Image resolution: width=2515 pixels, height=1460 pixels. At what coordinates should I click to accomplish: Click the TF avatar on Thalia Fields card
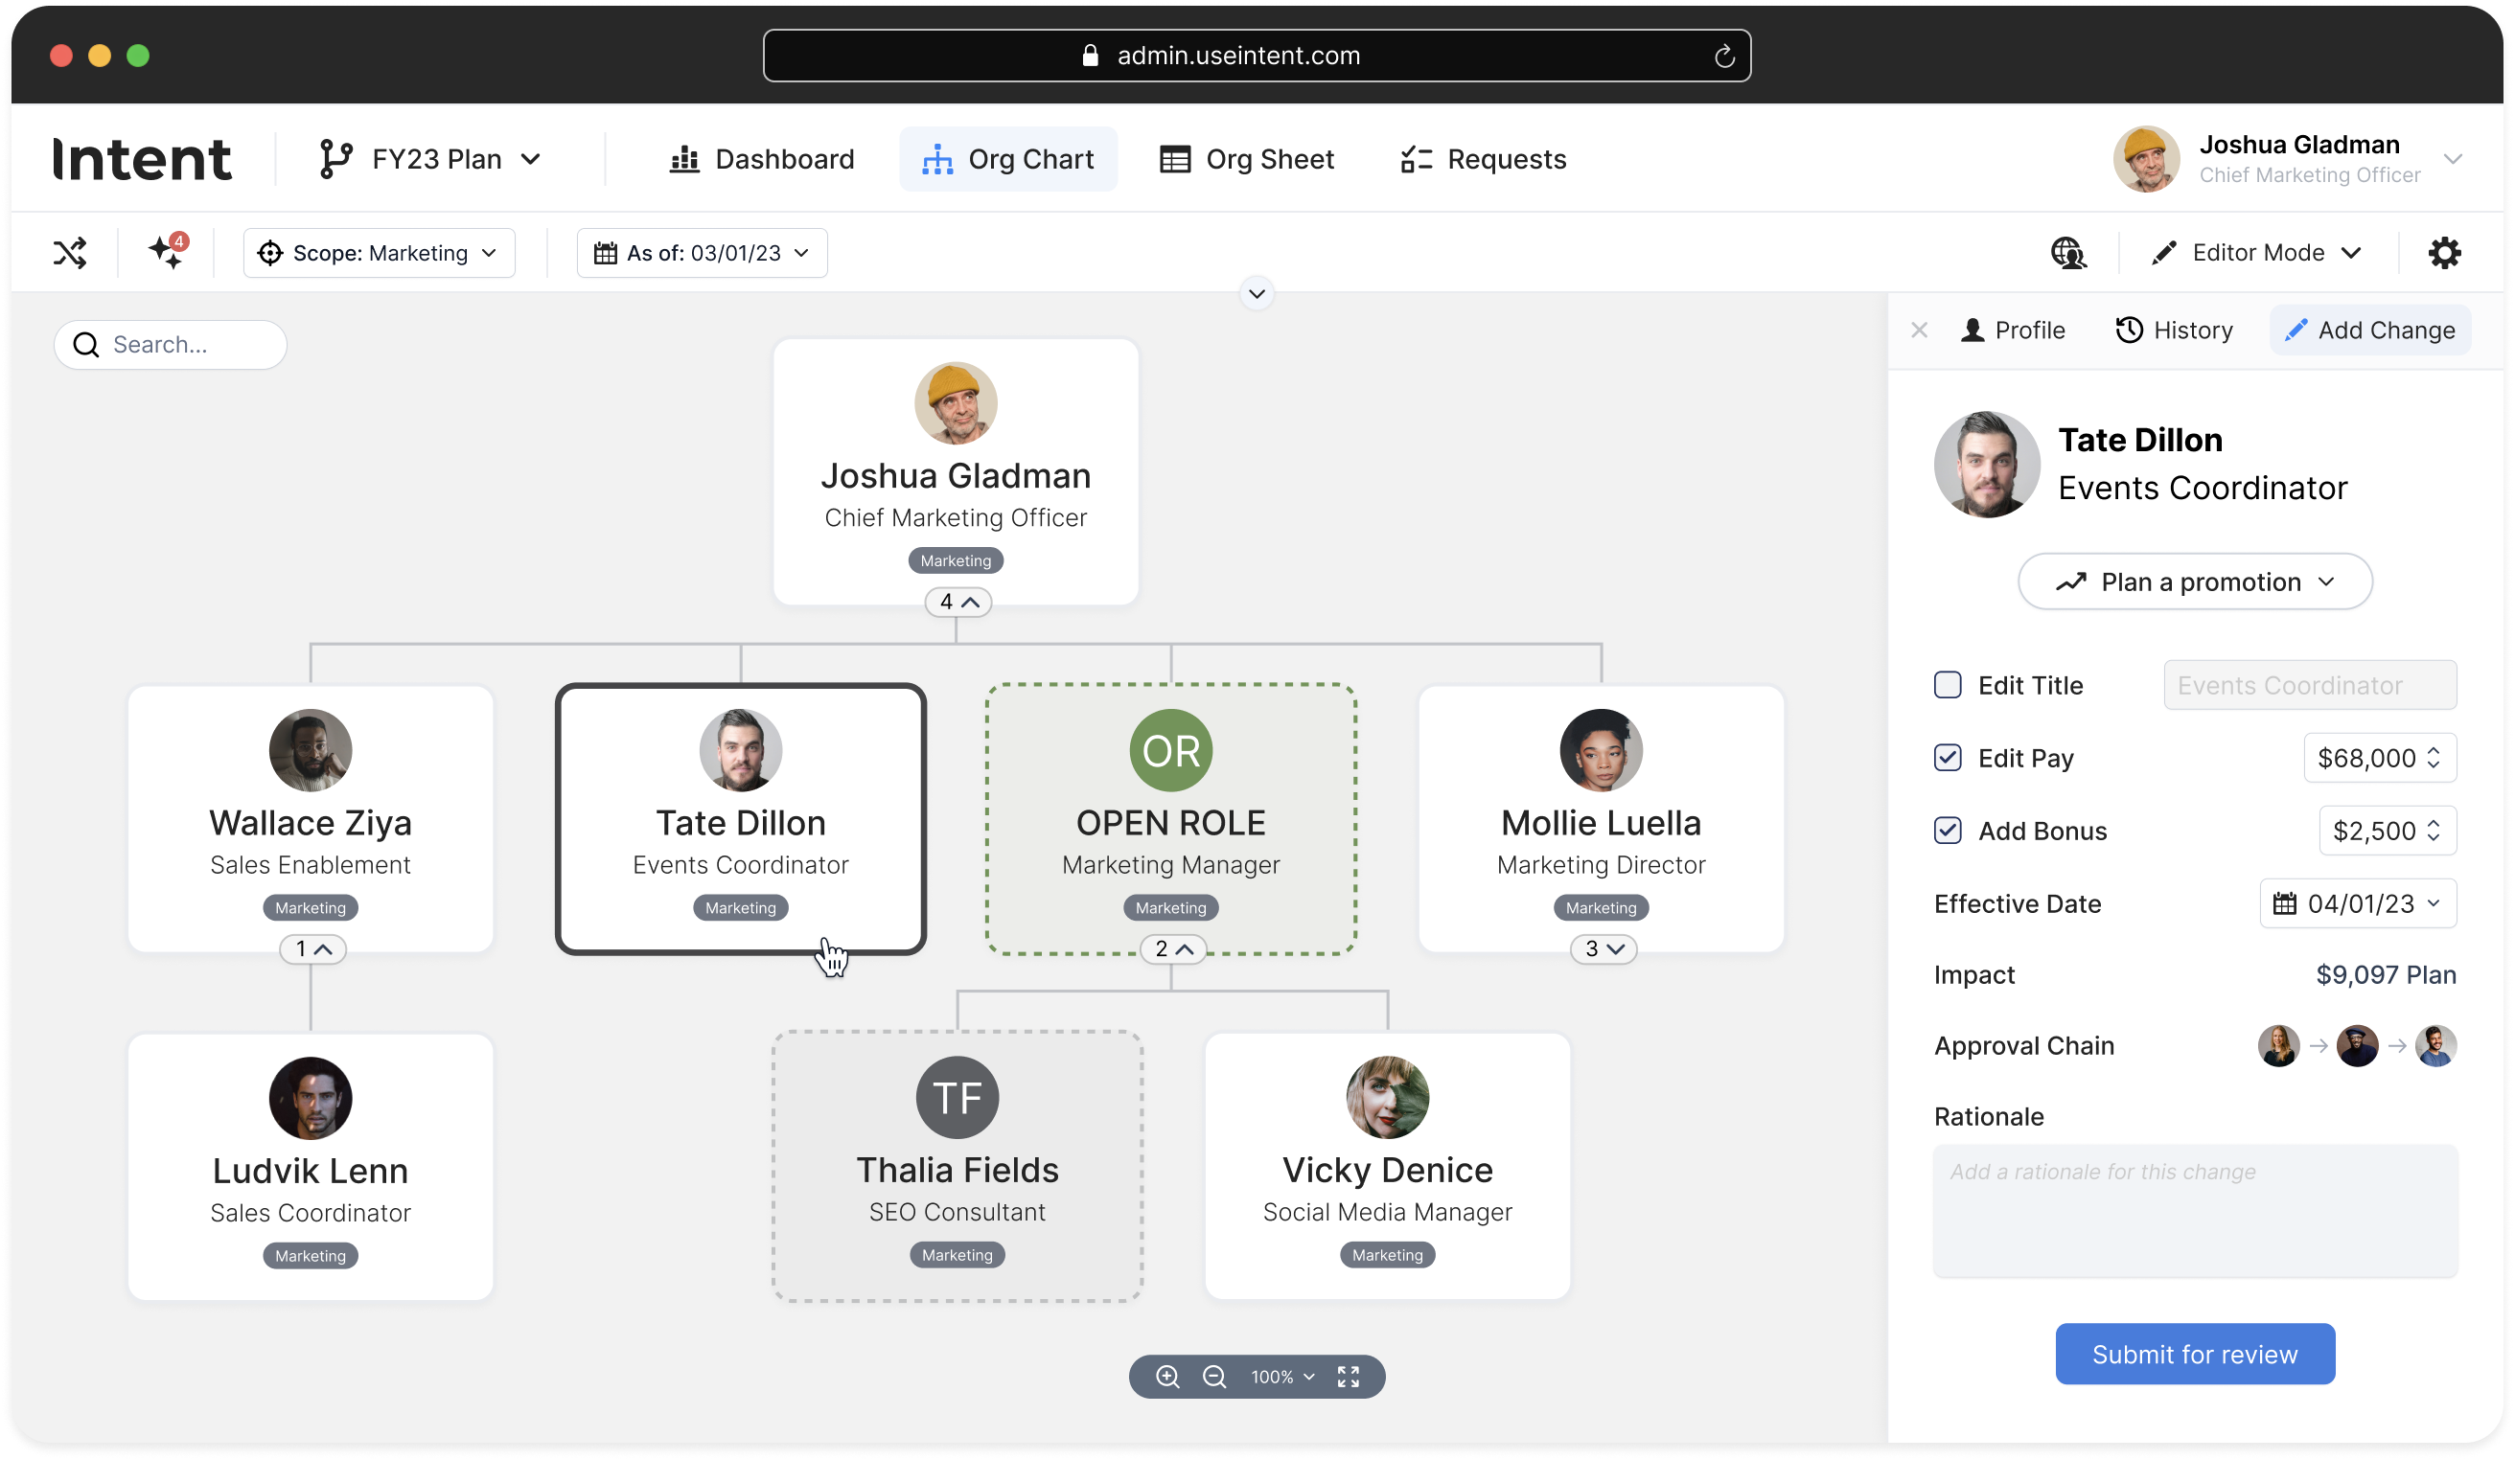[958, 1098]
